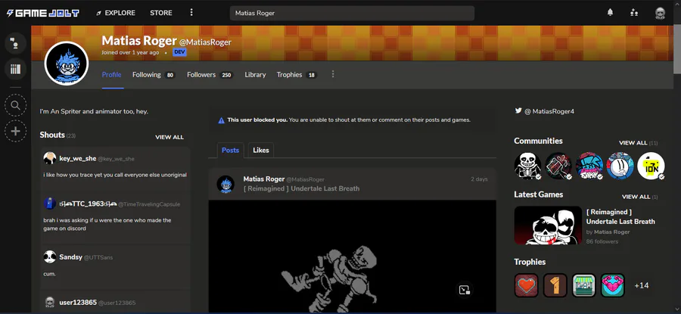Click View All next to Latest Games
Image resolution: width=681 pixels, height=314 pixels.
(636, 197)
